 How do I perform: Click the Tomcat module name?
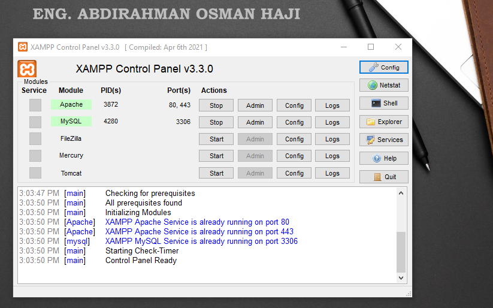pos(71,173)
